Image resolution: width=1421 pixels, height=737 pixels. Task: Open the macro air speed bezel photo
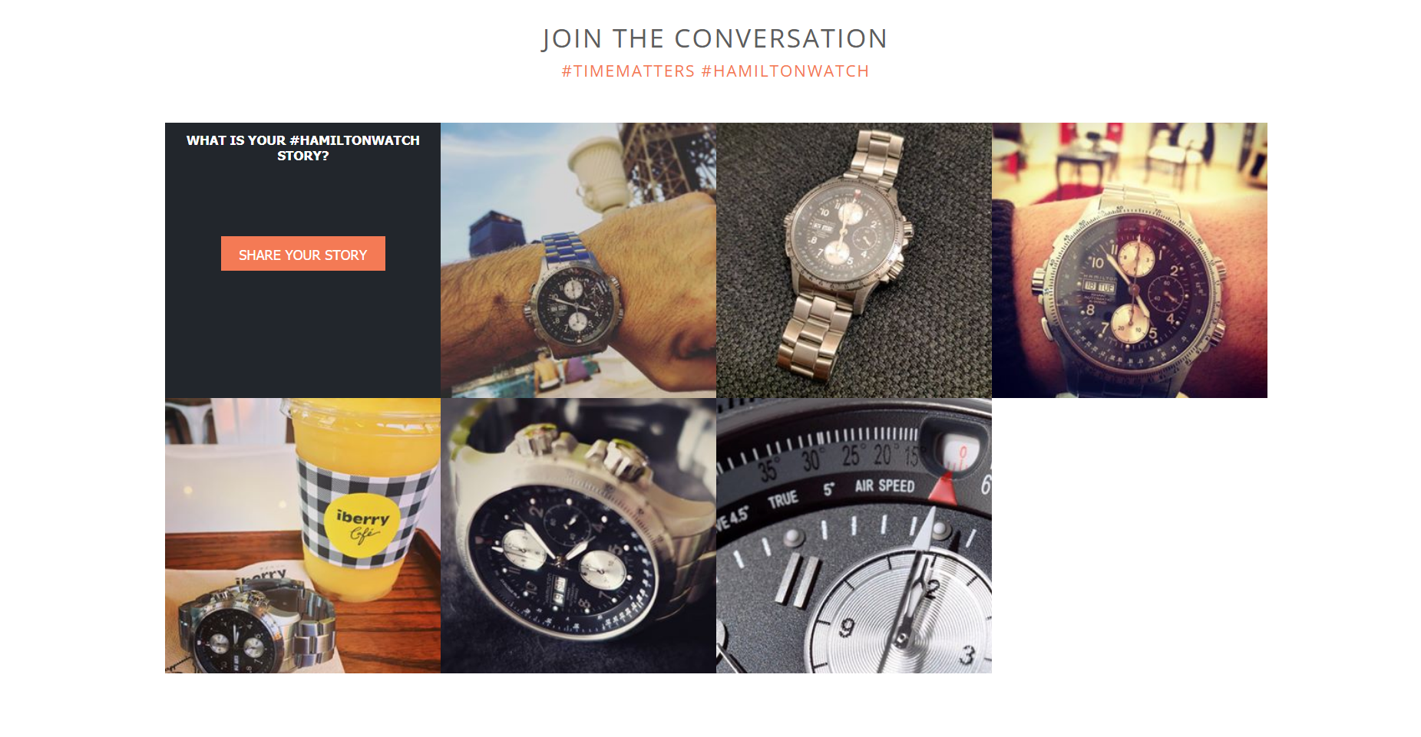854,535
